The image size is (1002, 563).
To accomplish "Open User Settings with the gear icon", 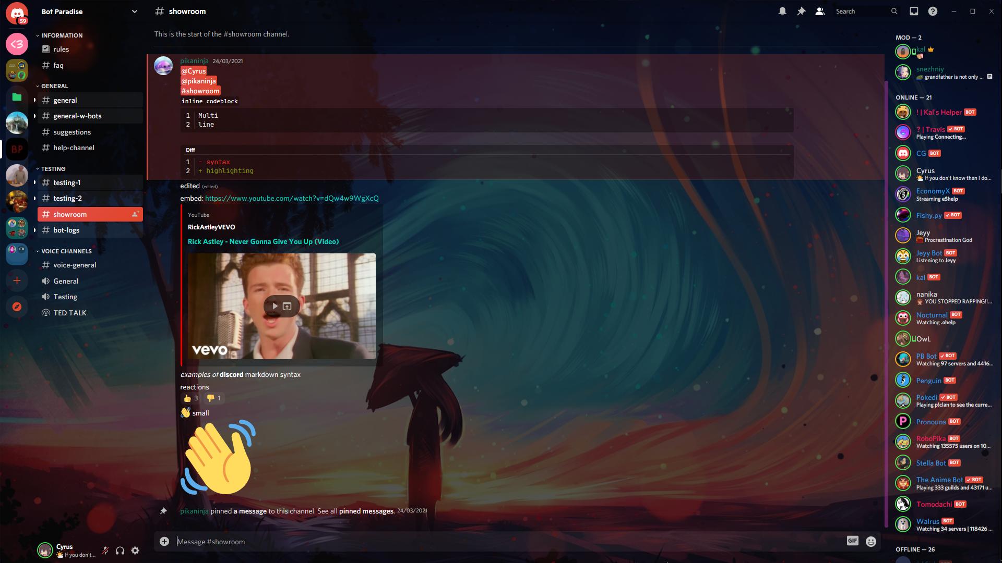I will coord(135,550).
